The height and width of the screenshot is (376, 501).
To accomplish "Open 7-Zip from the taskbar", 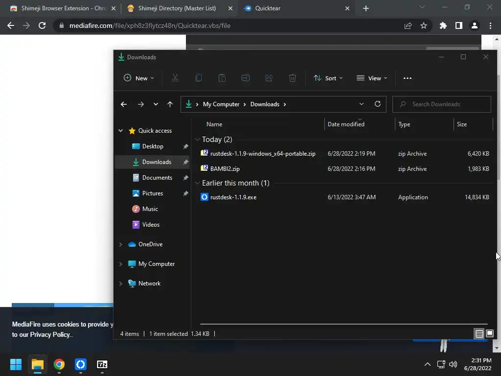I will (x=102, y=364).
